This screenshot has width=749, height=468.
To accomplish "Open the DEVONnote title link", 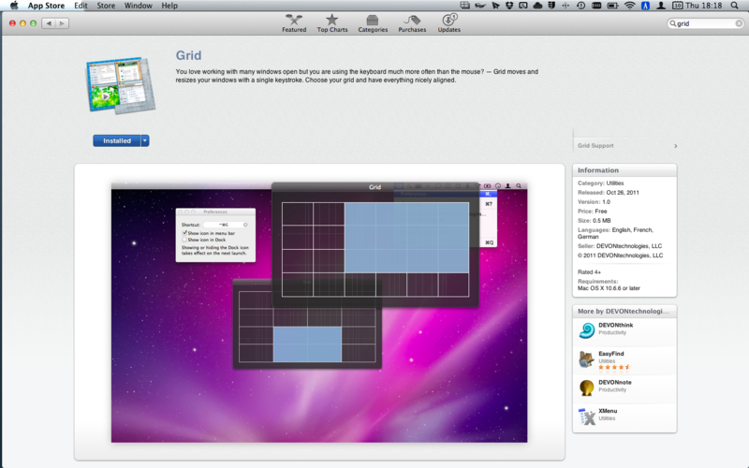I will point(615,383).
